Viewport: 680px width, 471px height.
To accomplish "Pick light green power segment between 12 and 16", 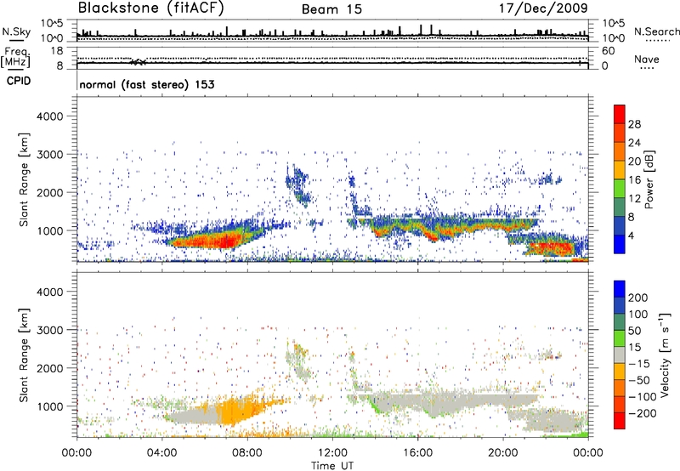I will coord(620,189).
